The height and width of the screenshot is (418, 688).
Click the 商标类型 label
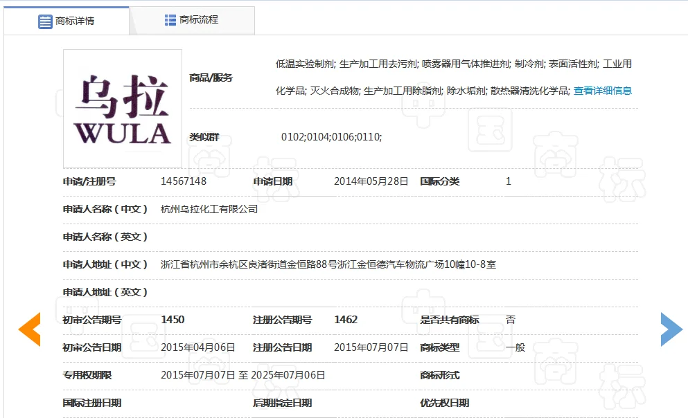pyautogui.click(x=440, y=347)
